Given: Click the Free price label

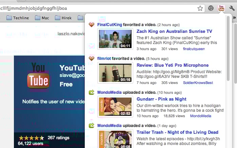Looking at the screenshot, I should point(66,84).
